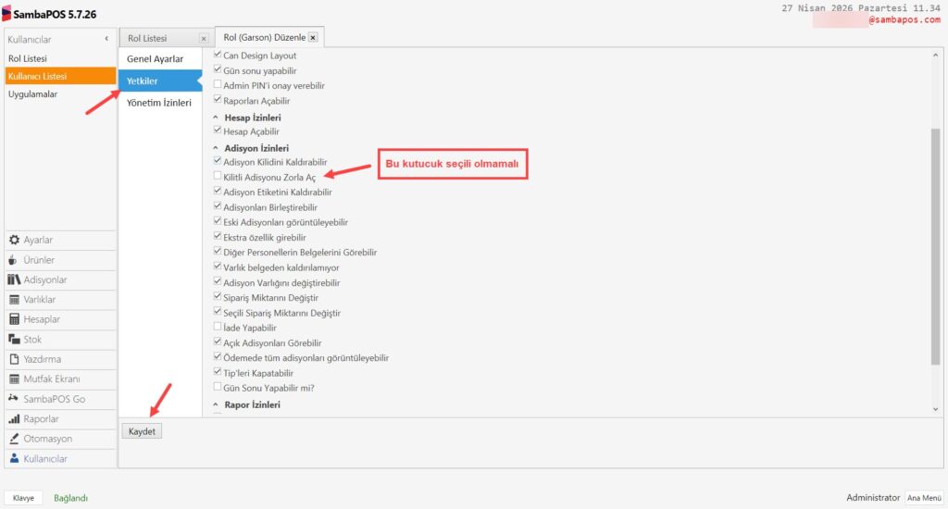The width and height of the screenshot is (948, 509).
Task: Collapse the Kullanıcılar sidebar panel arrow
Action: (106, 39)
